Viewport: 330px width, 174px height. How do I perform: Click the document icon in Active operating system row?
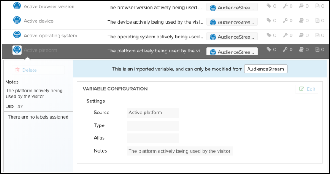pos(317,36)
